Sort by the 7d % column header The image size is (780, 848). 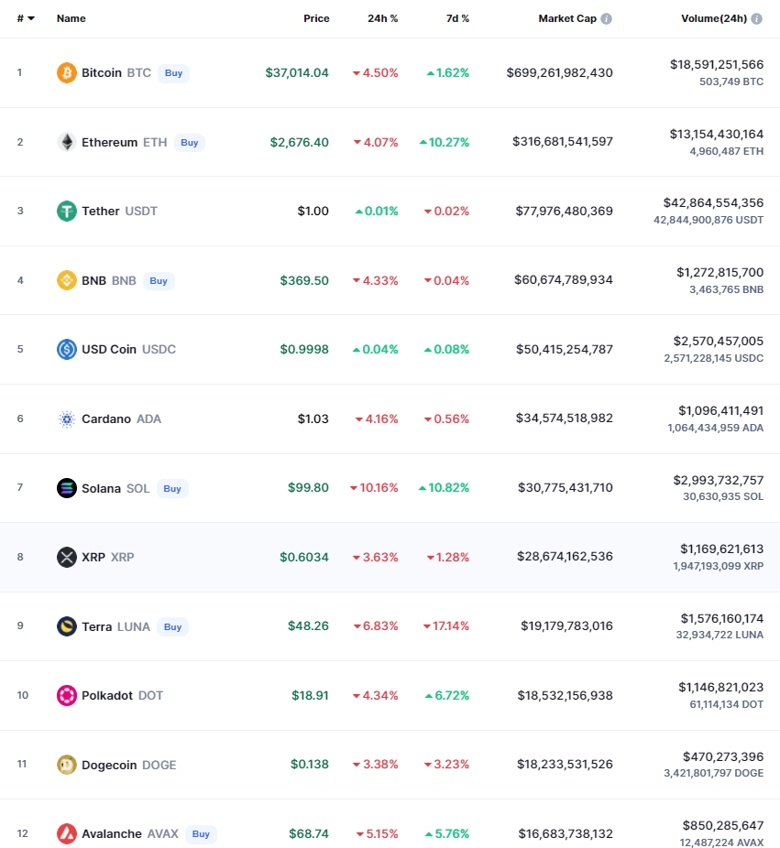tap(457, 18)
